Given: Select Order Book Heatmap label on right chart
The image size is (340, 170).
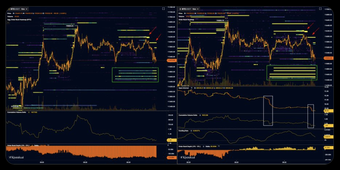Looking at the screenshot, I should click(x=187, y=20).
